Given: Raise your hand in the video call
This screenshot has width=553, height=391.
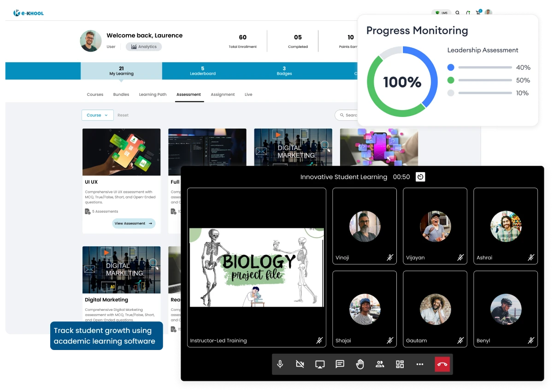Looking at the screenshot, I should (x=360, y=364).
